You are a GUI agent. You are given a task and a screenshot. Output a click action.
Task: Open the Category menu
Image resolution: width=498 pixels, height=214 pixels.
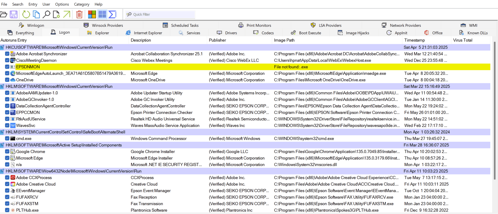tap(82, 4)
